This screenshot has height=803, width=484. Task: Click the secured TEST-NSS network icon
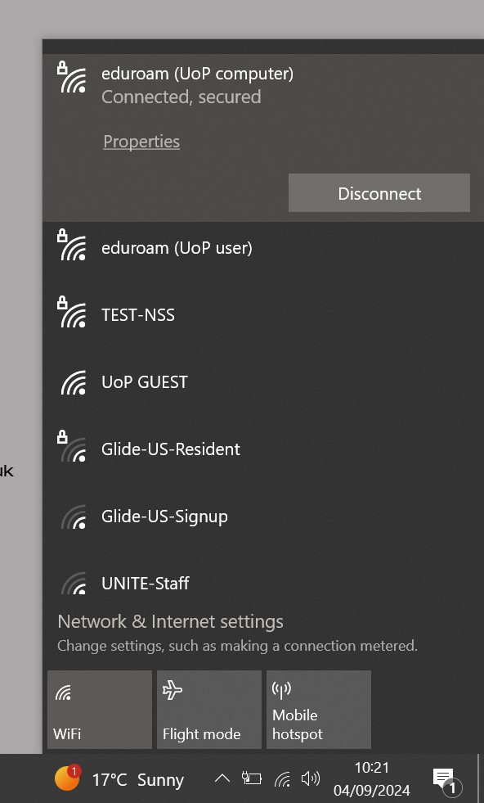(72, 314)
